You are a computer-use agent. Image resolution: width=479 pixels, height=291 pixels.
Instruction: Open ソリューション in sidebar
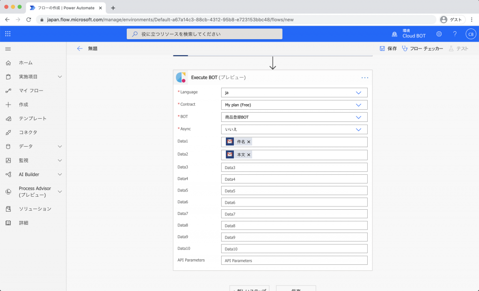point(35,209)
